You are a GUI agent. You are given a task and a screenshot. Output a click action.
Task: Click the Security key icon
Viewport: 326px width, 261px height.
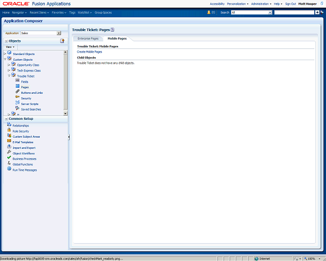point(17,97)
